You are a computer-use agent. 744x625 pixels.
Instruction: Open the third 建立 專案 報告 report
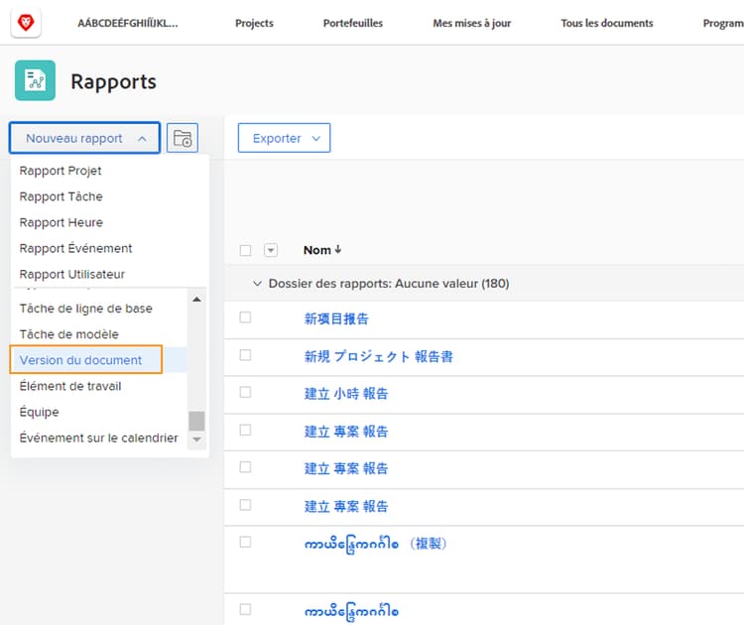[346, 506]
